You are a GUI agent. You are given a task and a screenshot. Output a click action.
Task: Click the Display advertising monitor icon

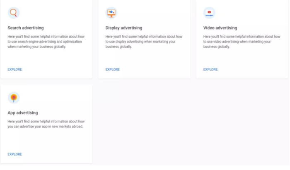[x=111, y=13]
